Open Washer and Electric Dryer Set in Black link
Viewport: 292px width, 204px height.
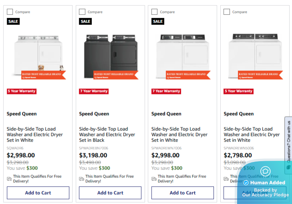107,134
